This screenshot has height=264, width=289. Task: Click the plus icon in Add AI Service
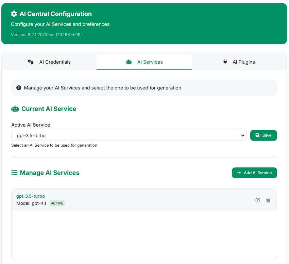pyautogui.click(x=239, y=173)
